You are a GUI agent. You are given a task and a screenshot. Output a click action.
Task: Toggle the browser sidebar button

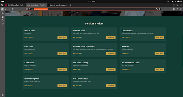tap(2, 9)
